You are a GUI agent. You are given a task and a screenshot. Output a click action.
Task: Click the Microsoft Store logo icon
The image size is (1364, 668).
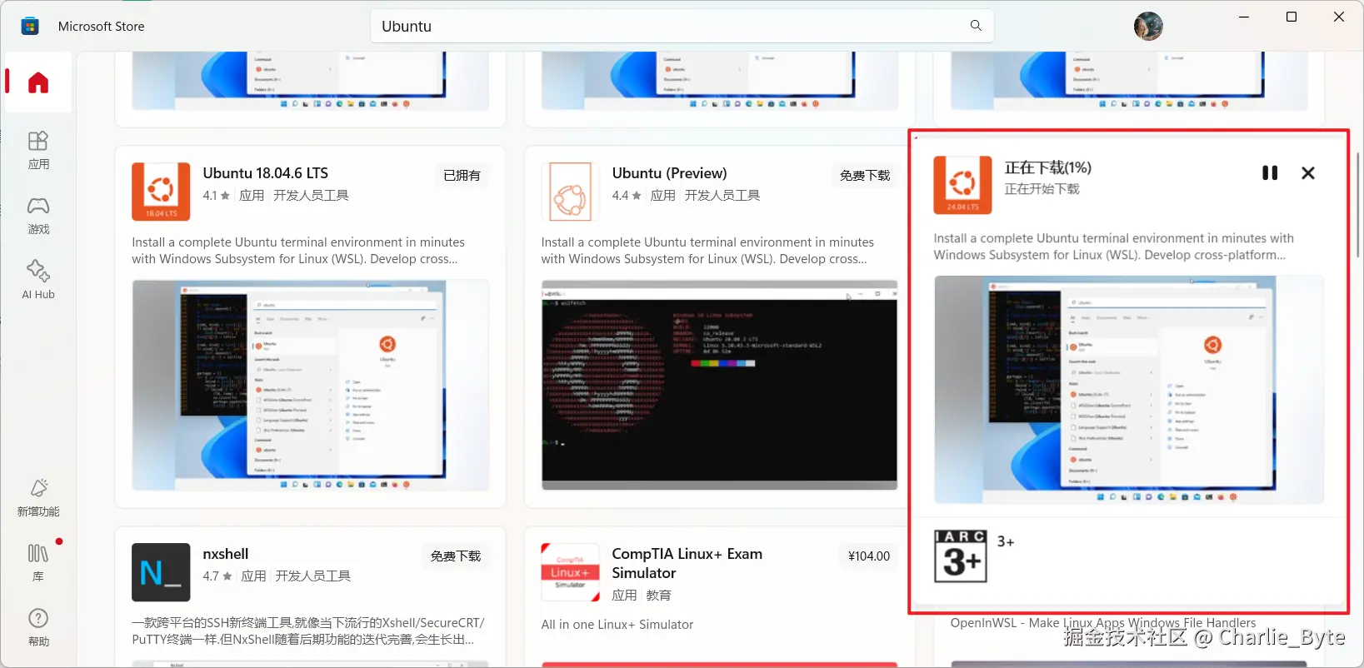coord(30,26)
